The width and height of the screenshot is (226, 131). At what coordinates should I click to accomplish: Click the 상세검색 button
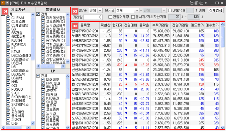216,11
